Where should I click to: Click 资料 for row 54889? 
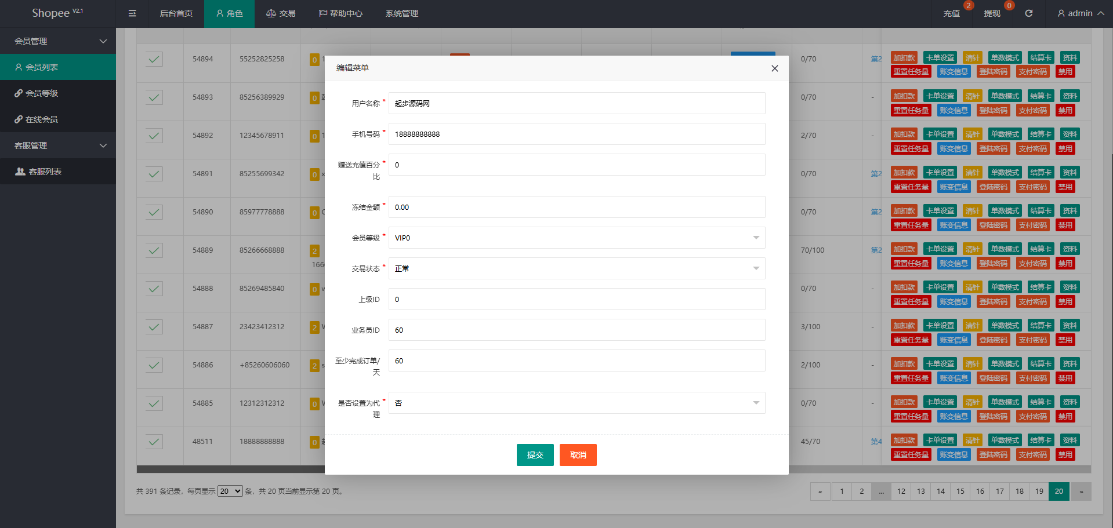pos(1070,249)
